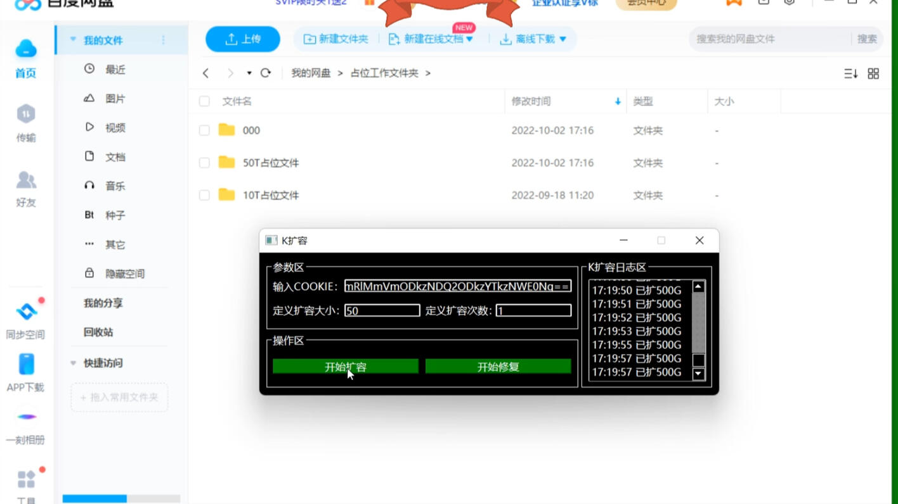Image resolution: width=898 pixels, height=504 pixels.
Task: Open 回收站 recycle bin
Action: coord(98,332)
